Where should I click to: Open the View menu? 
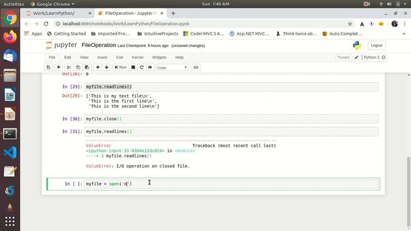tap(84, 57)
